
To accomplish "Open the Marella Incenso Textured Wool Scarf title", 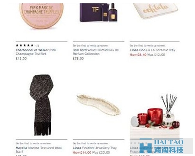I will tap(39, 149).
